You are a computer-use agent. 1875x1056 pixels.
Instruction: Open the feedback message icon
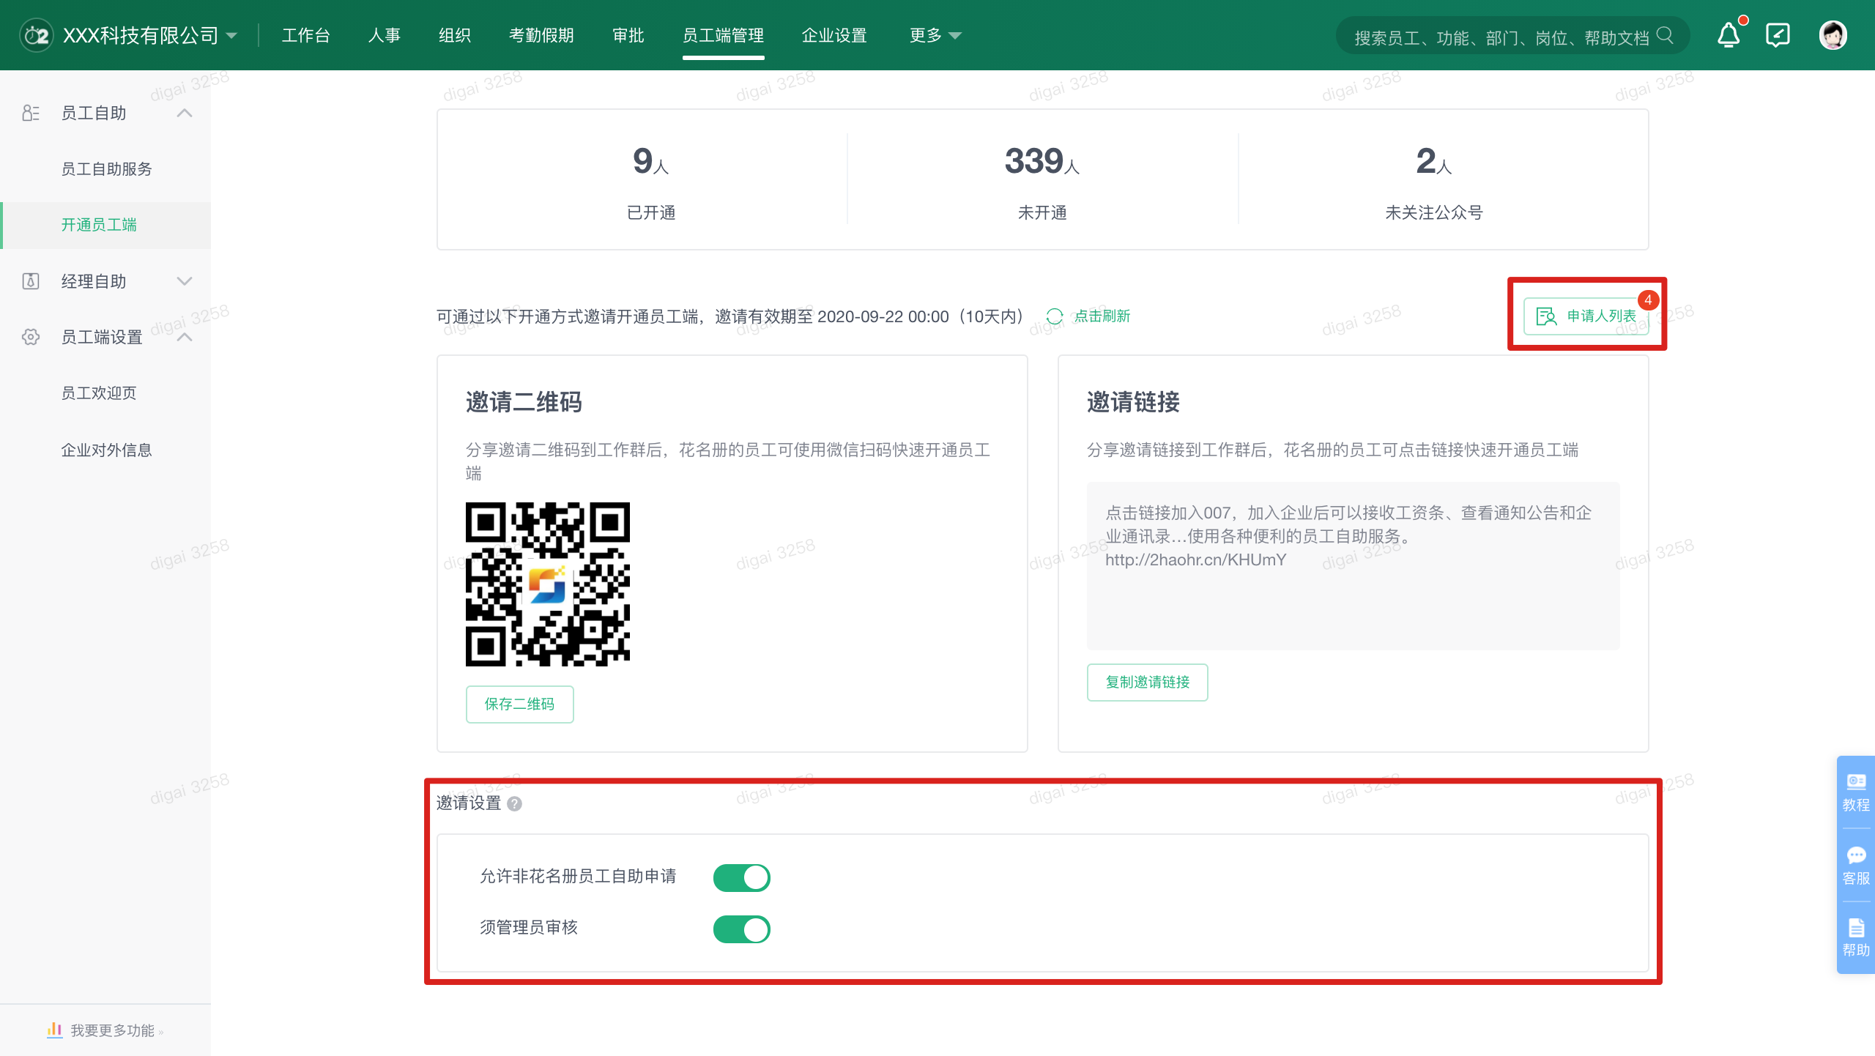[x=1778, y=35]
